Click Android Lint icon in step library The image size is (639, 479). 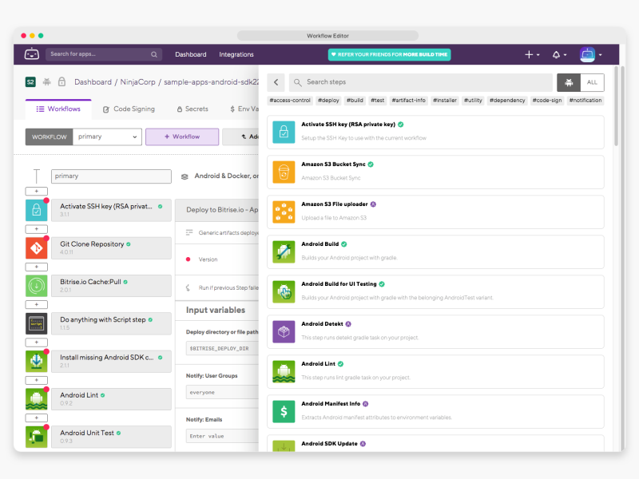[284, 371]
